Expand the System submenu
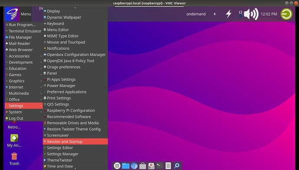This screenshot has height=170, width=299. pyautogui.click(x=23, y=112)
